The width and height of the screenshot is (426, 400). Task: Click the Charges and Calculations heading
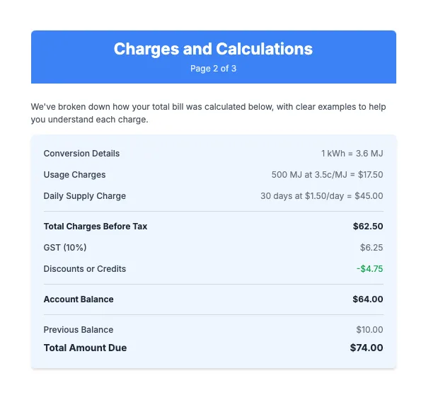click(x=213, y=49)
